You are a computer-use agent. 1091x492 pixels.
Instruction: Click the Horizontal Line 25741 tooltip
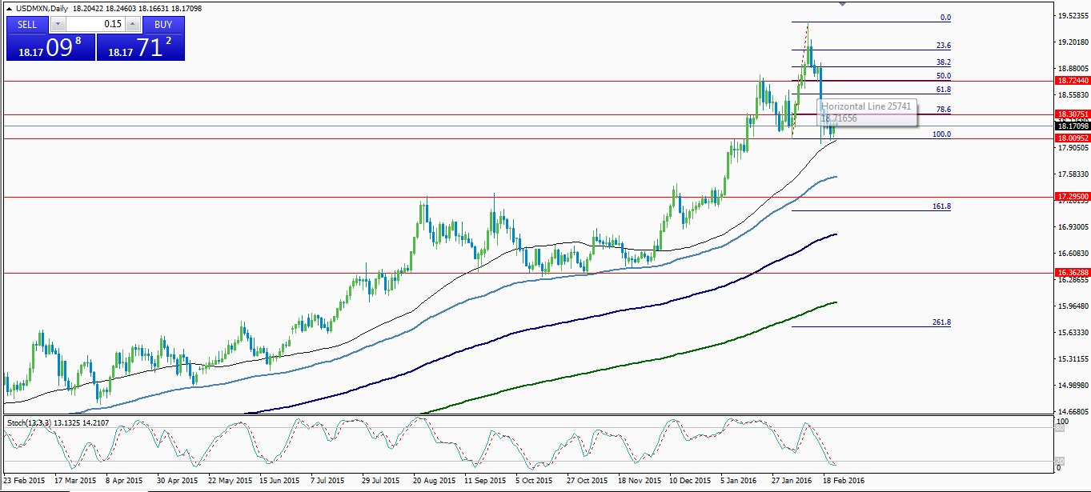pyautogui.click(x=867, y=112)
